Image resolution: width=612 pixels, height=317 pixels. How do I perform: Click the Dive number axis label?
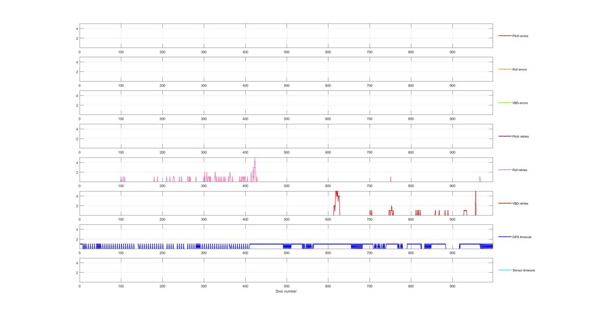tap(286, 292)
